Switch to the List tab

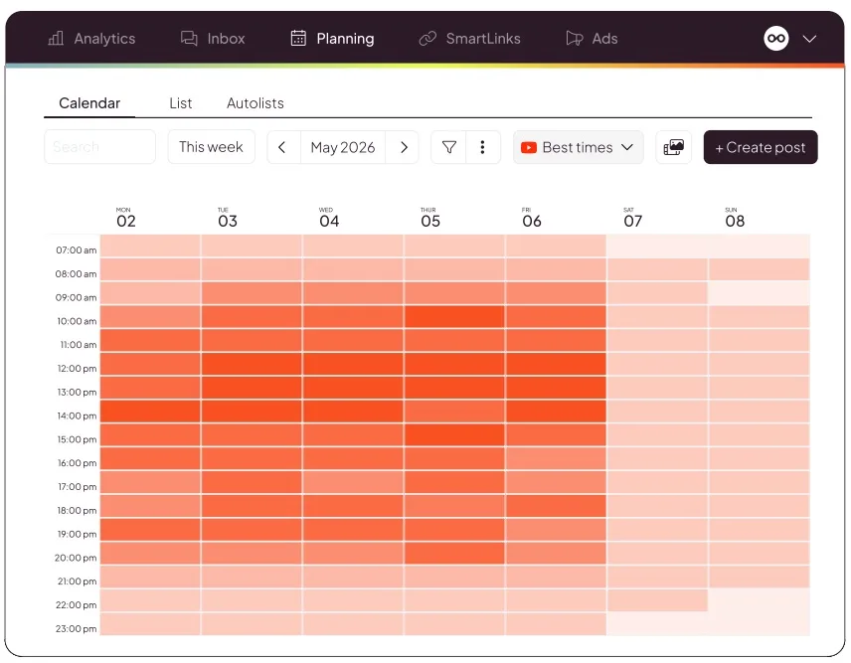(180, 103)
